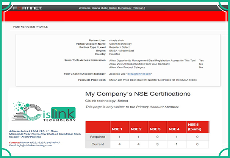
Task: Click the Current value under NSE 3
Action: click(x=157, y=144)
